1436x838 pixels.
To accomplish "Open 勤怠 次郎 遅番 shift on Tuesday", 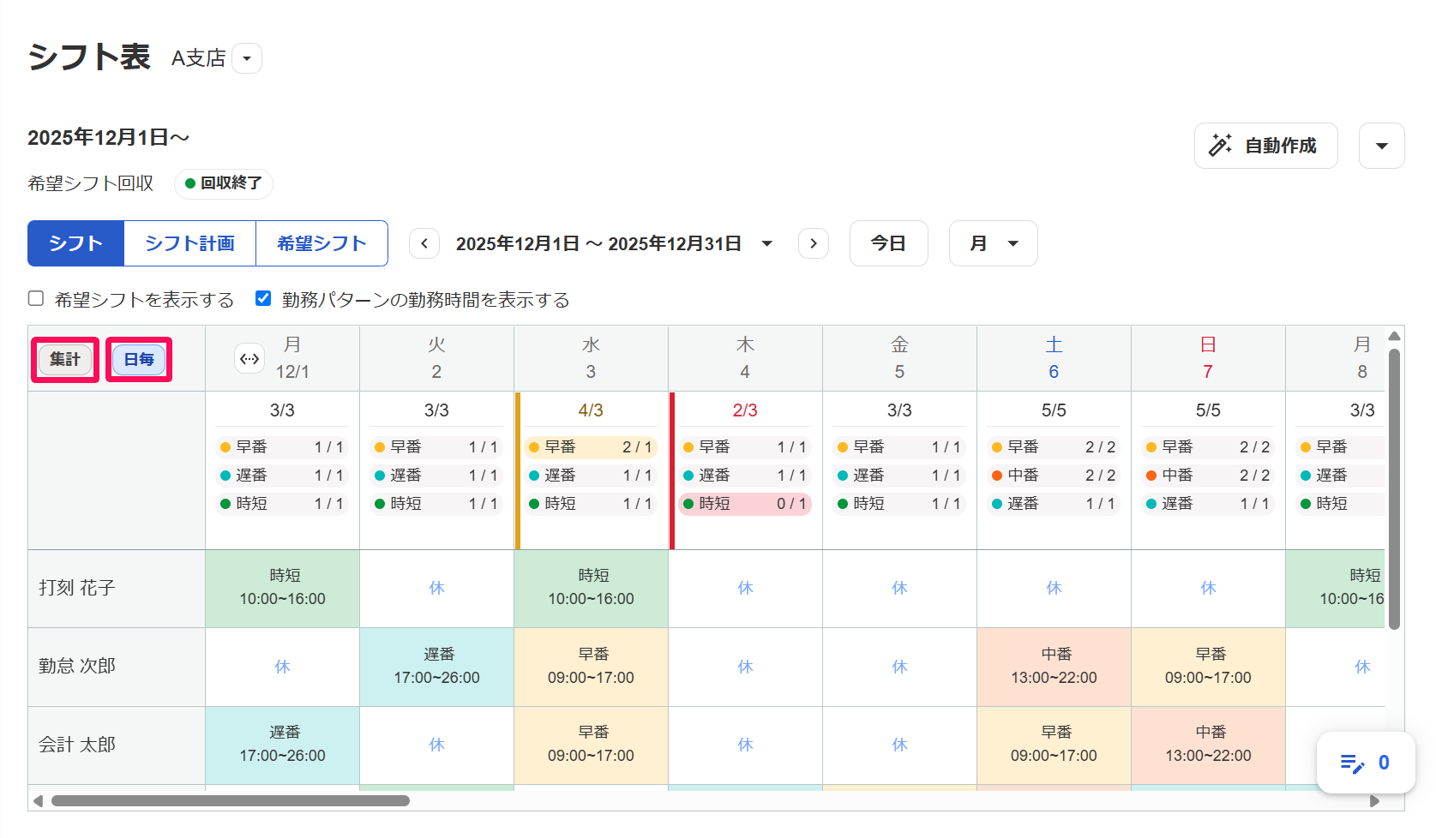I will [436, 667].
